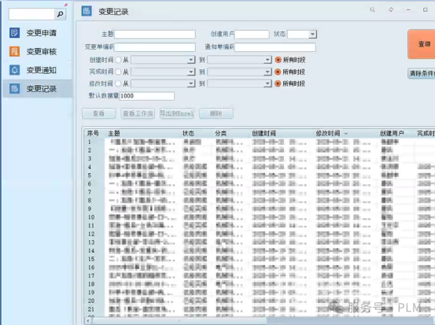Select table row number 20
The image size is (435, 325).
260,301
